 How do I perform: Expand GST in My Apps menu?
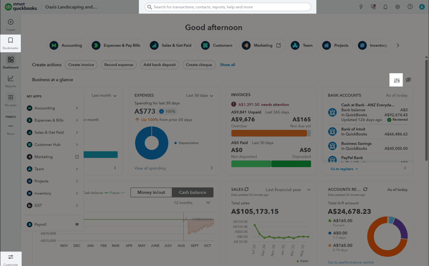pyautogui.click(x=53, y=205)
